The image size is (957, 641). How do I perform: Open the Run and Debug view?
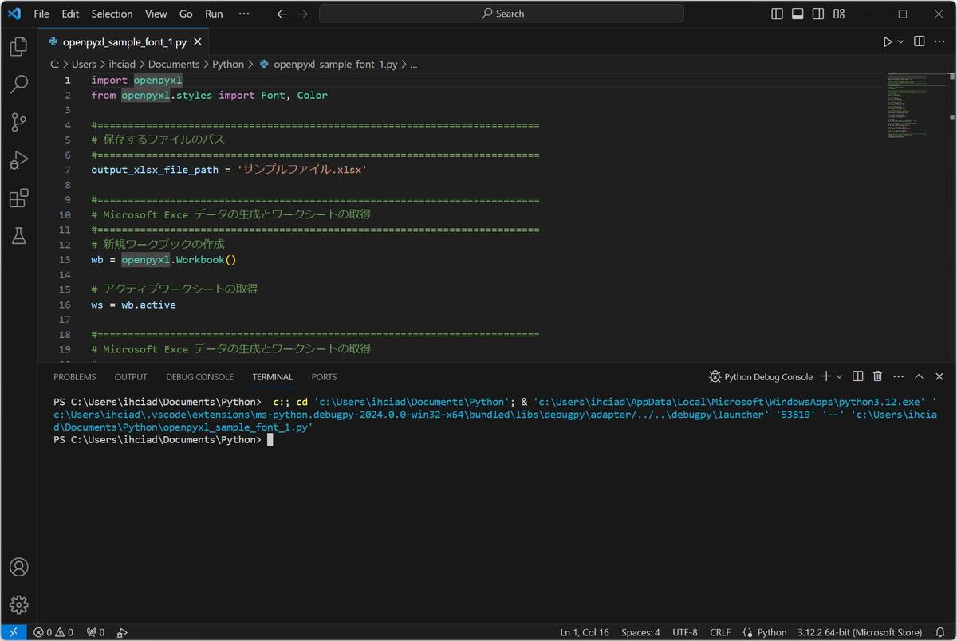pos(18,160)
